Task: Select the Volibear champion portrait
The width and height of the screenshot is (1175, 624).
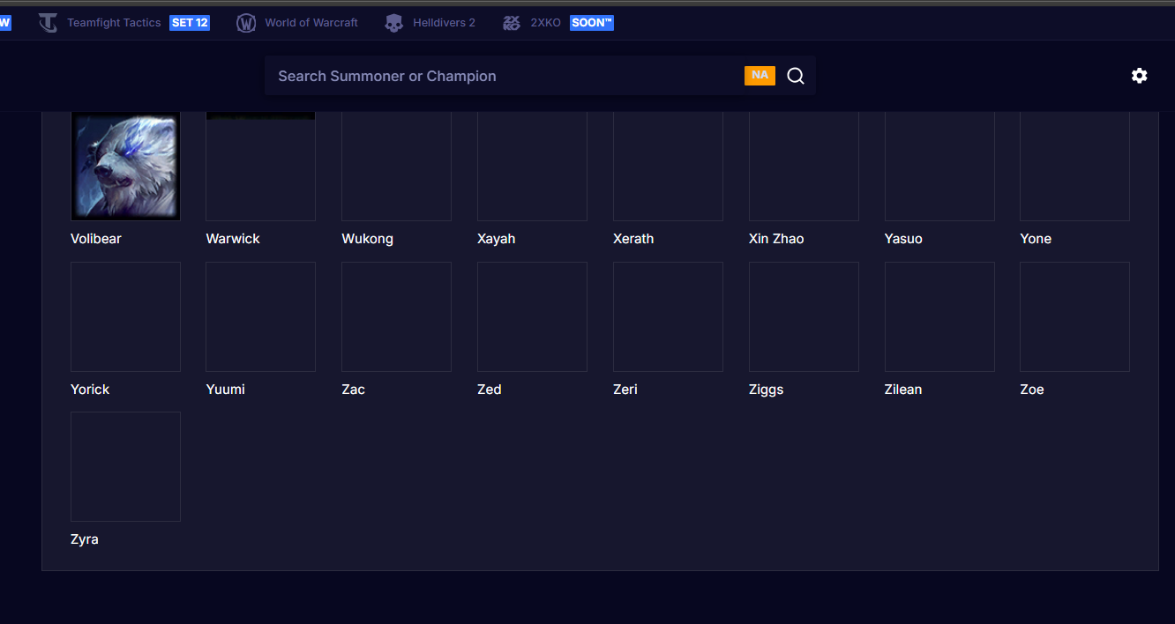Action: tap(125, 166)
